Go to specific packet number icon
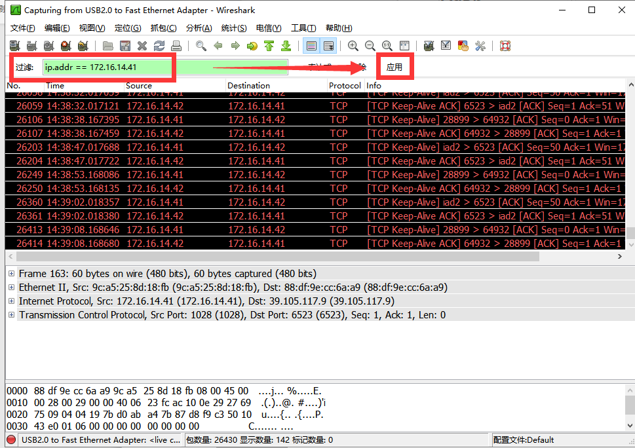This screenshot has width=635, height=448. pos(252,46)
